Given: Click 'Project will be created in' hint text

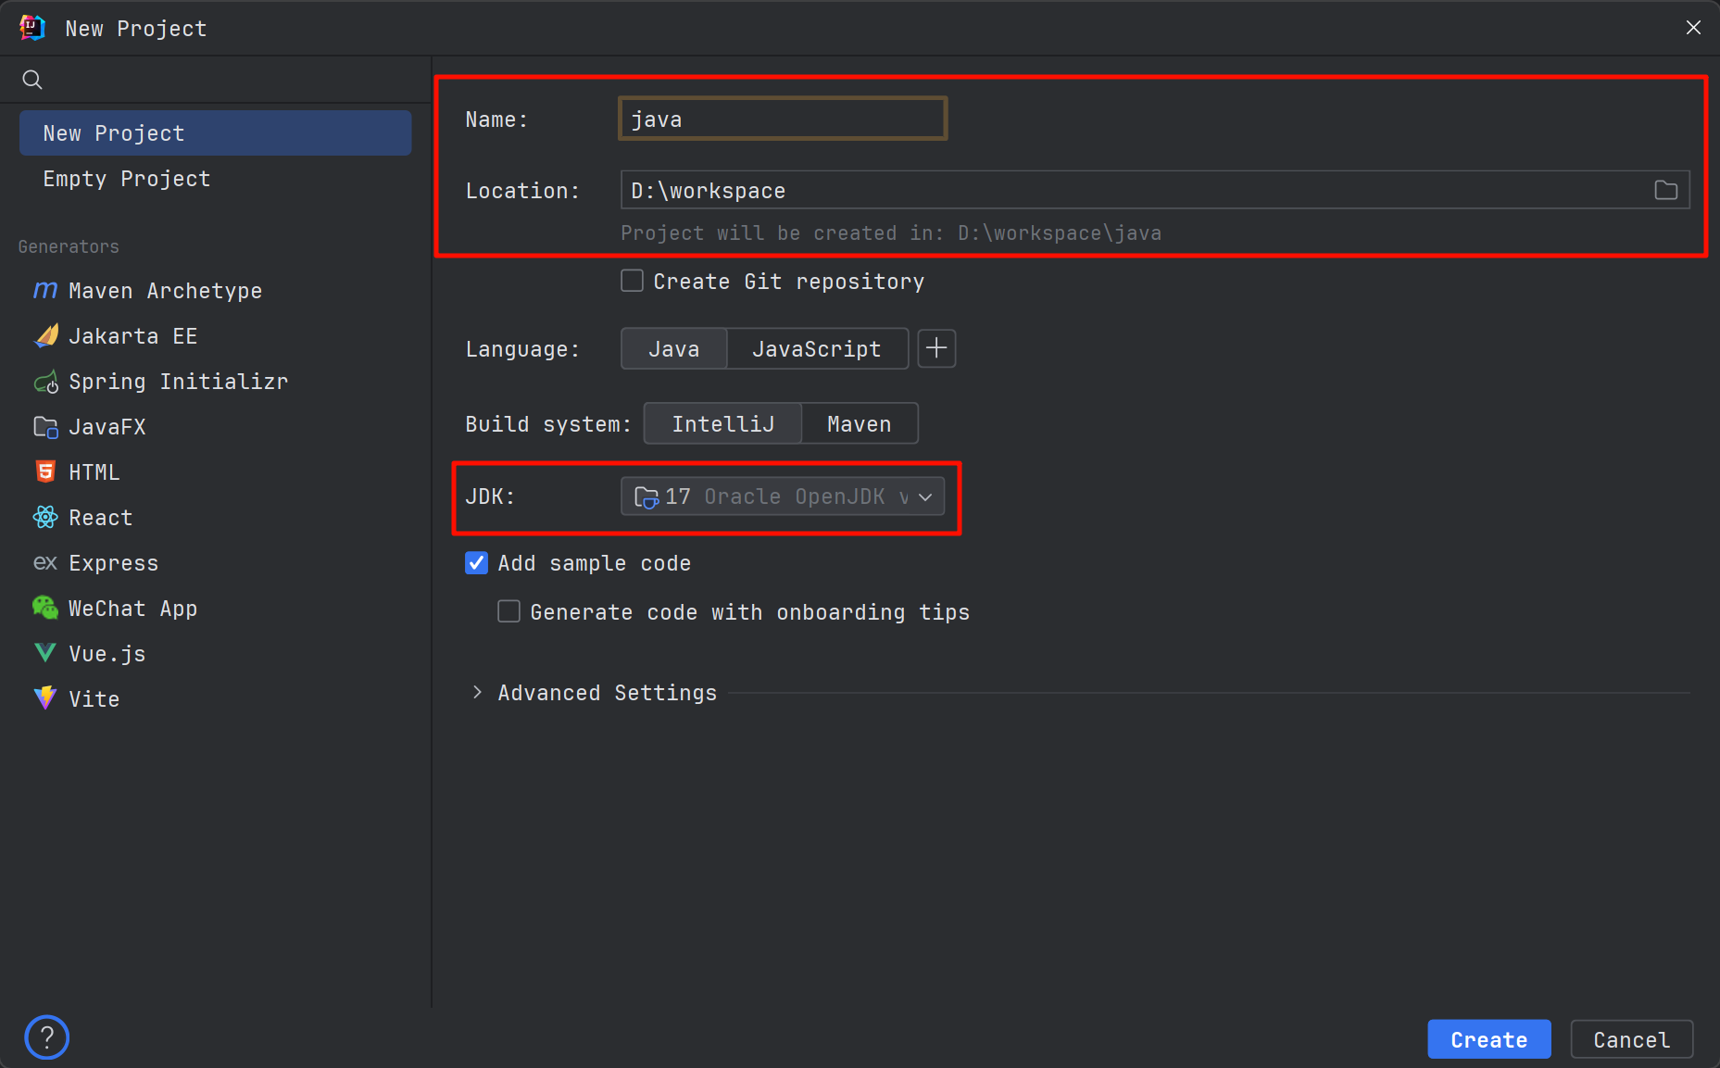Looking at the screenshot, I should [891, 232].
